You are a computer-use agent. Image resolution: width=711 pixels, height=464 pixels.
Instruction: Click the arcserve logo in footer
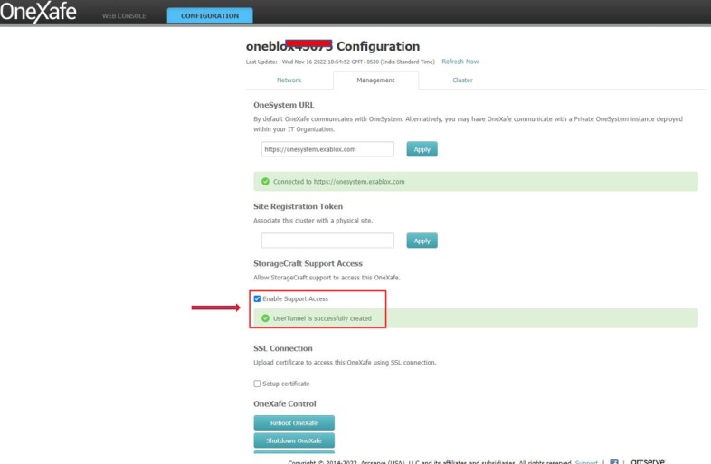pyautogui.click(x=648, y=461)
